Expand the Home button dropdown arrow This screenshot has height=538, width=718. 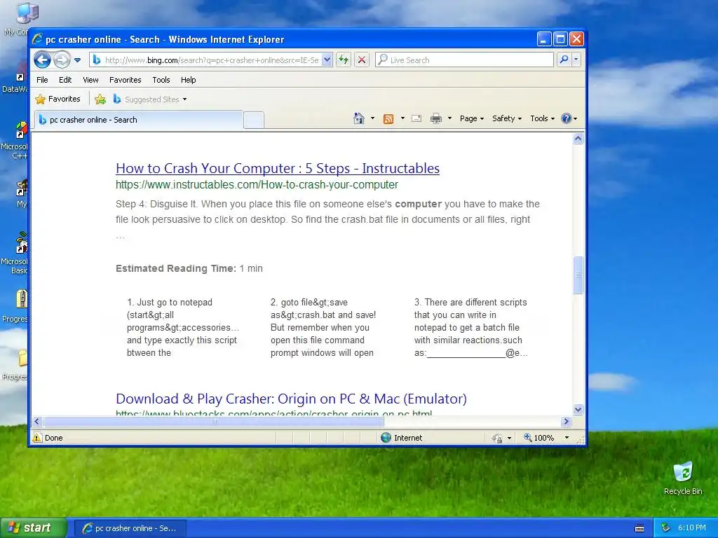click(372, 118)
